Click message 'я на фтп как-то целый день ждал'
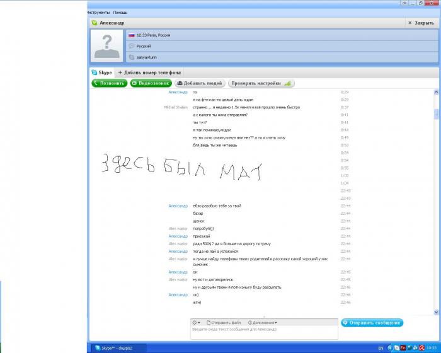Image resolution: width=441 pixels, height=353 pixels. click(223, 100)
